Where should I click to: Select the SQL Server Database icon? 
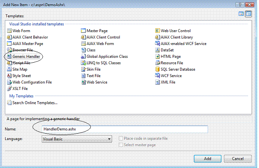coord(157,69)
